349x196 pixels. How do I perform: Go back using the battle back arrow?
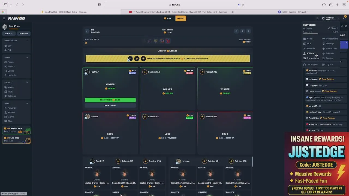[x=87, y=31]
